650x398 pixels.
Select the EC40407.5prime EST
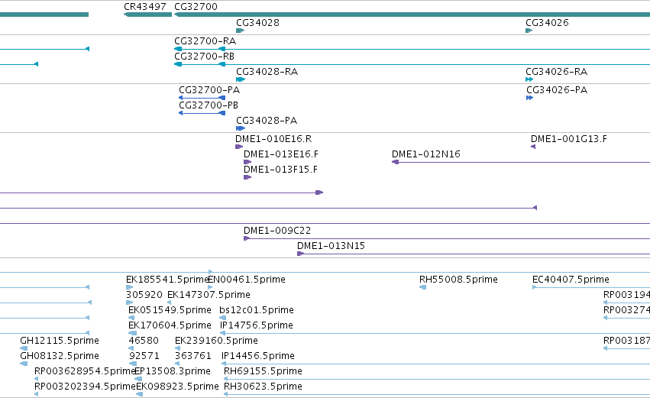click(591, 287)
